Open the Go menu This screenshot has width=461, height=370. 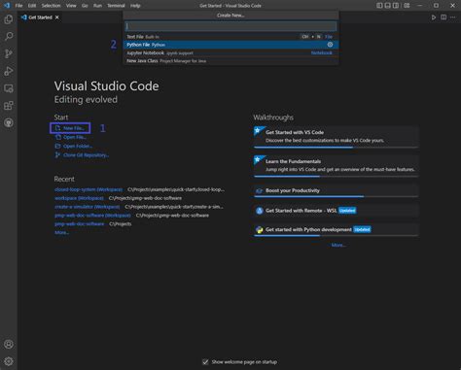(x=85, y=6)
